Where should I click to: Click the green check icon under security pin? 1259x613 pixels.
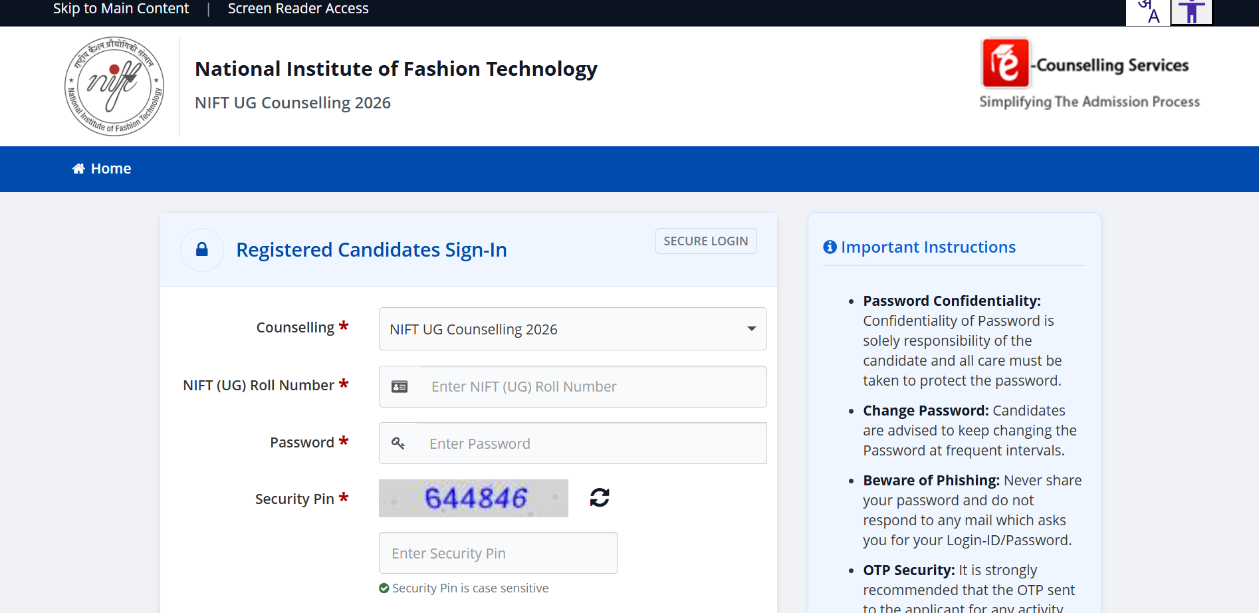point(384,588)
